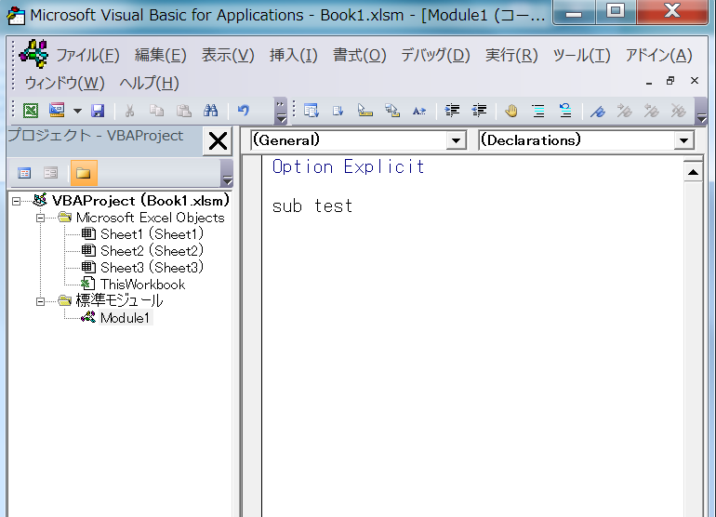This screenshot has width=716, height=517.
Task: Click the Insert UserForm toolbar icon
Action: pos(57,111)
